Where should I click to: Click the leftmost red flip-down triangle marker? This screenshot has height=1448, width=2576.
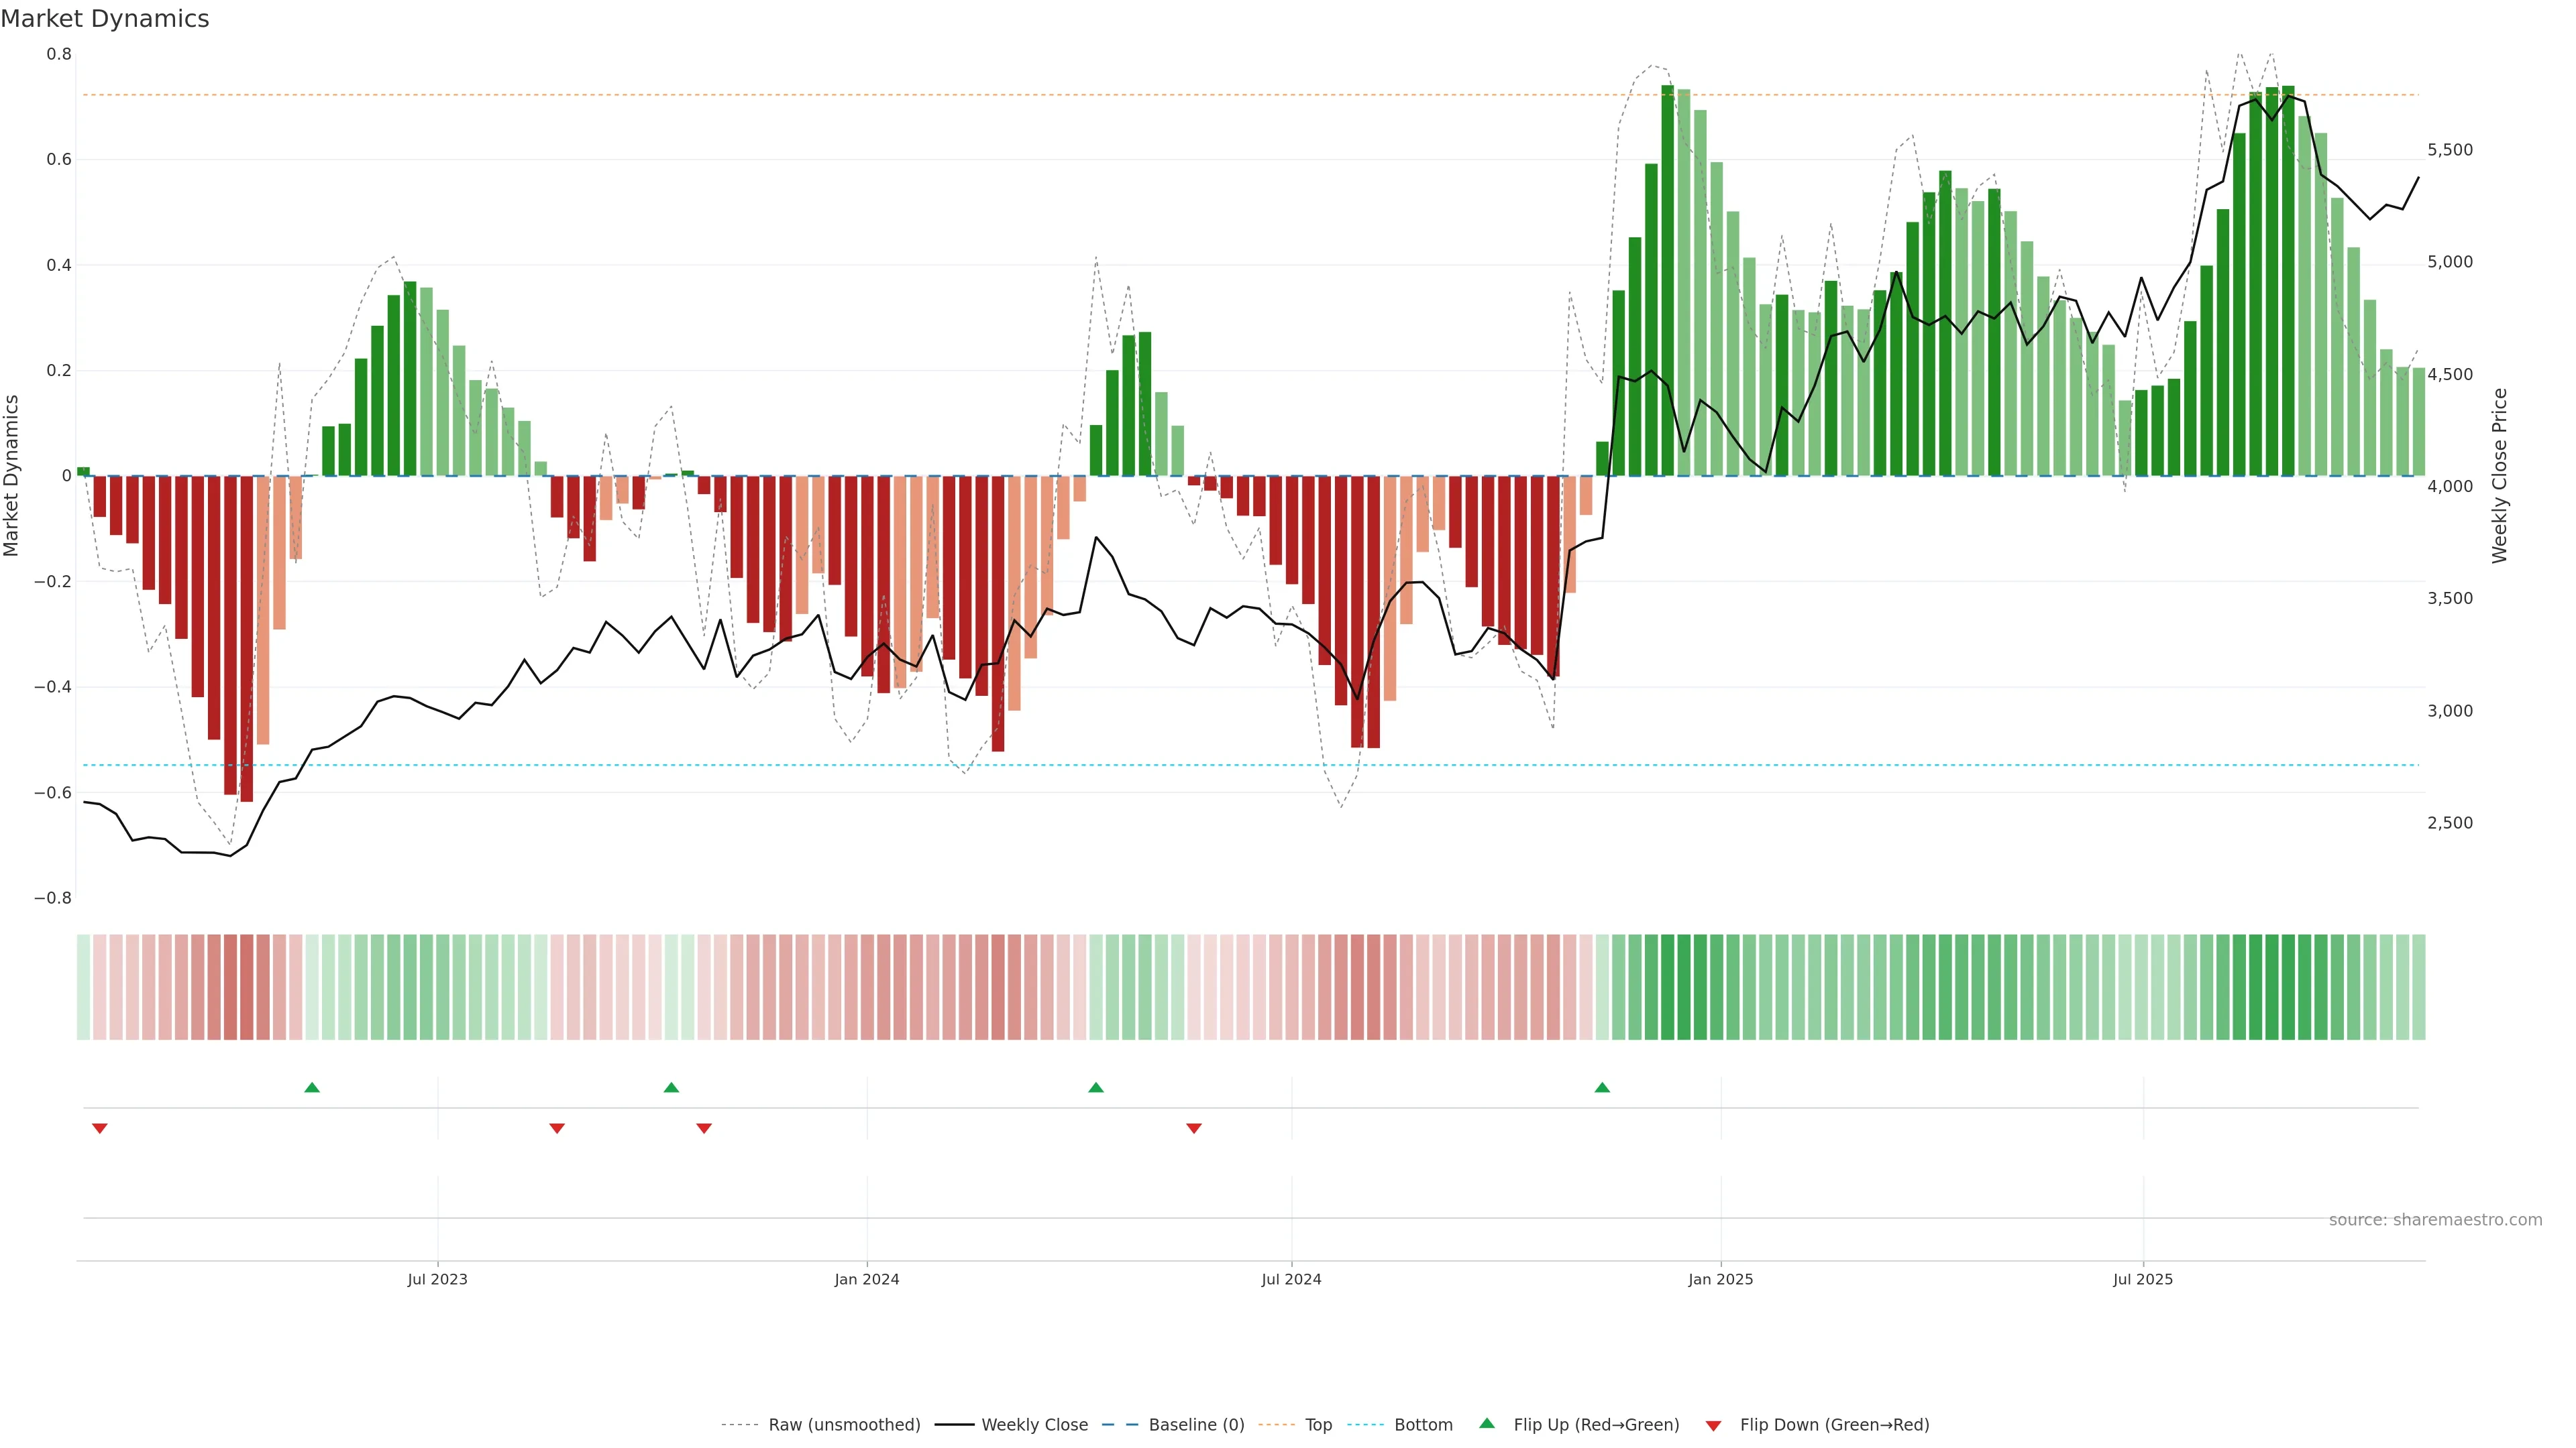coord(99,1128)
